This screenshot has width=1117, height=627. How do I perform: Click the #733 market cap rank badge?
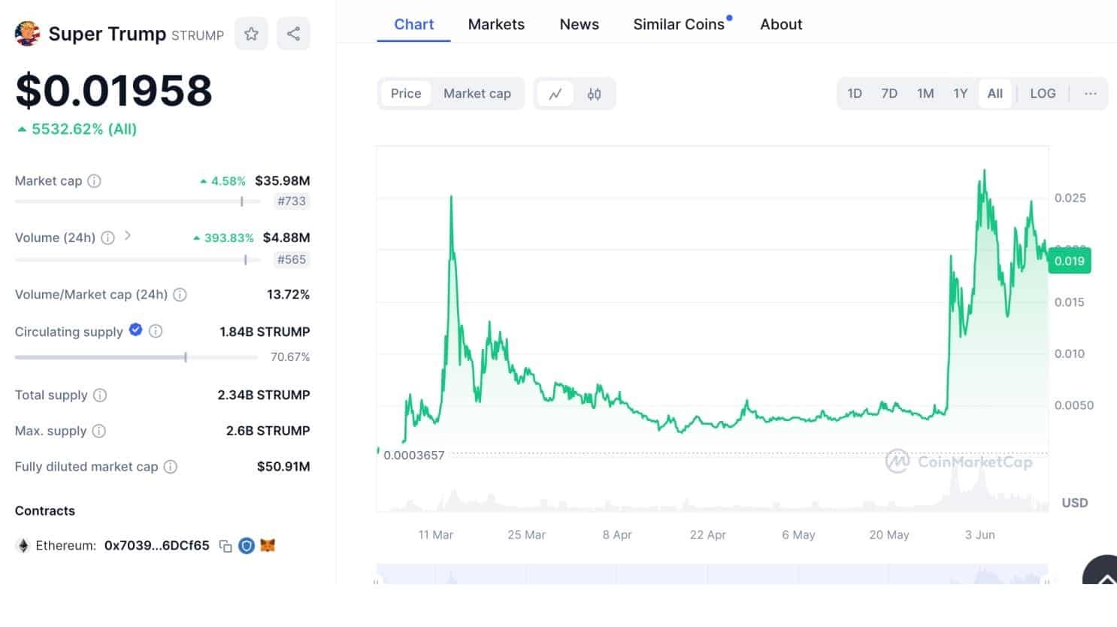coord(292,201)
